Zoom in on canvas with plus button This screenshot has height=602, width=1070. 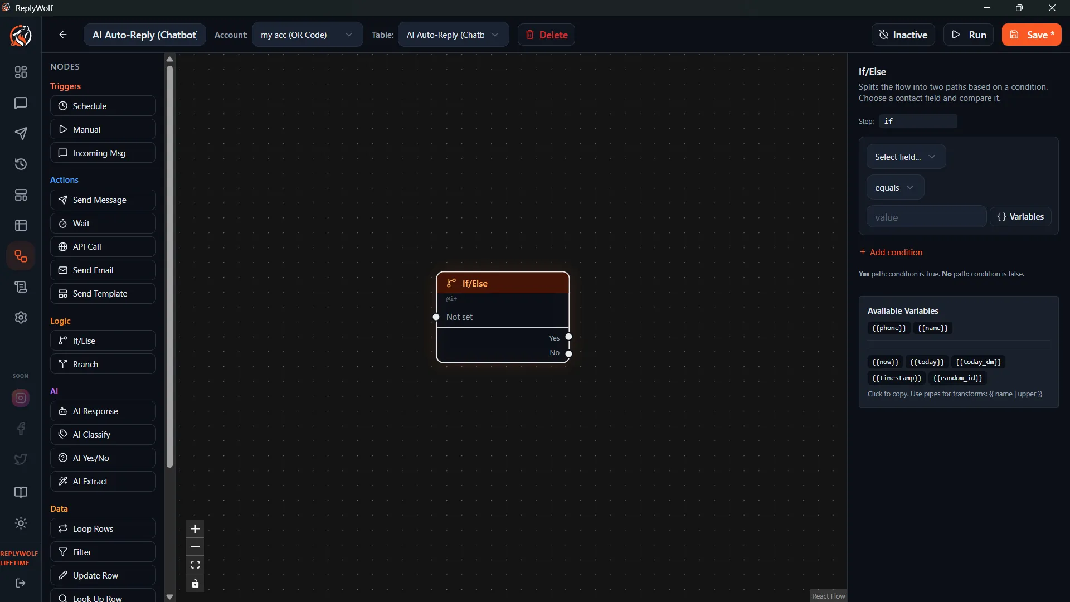(195, 529)
